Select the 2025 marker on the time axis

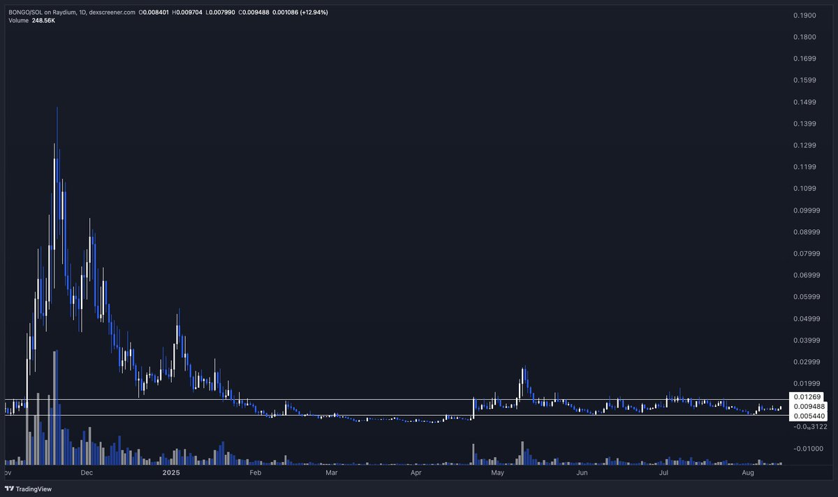pos(170,473)
